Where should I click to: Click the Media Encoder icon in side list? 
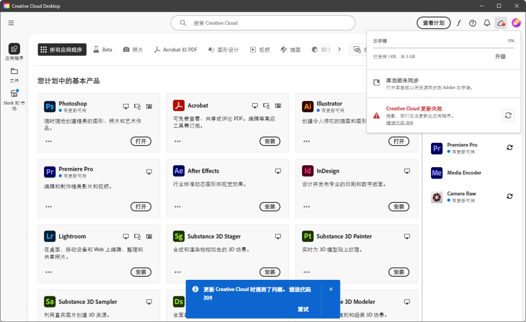point(437,173)
